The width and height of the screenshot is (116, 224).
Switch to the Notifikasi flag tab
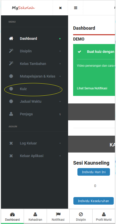(58, 216)
